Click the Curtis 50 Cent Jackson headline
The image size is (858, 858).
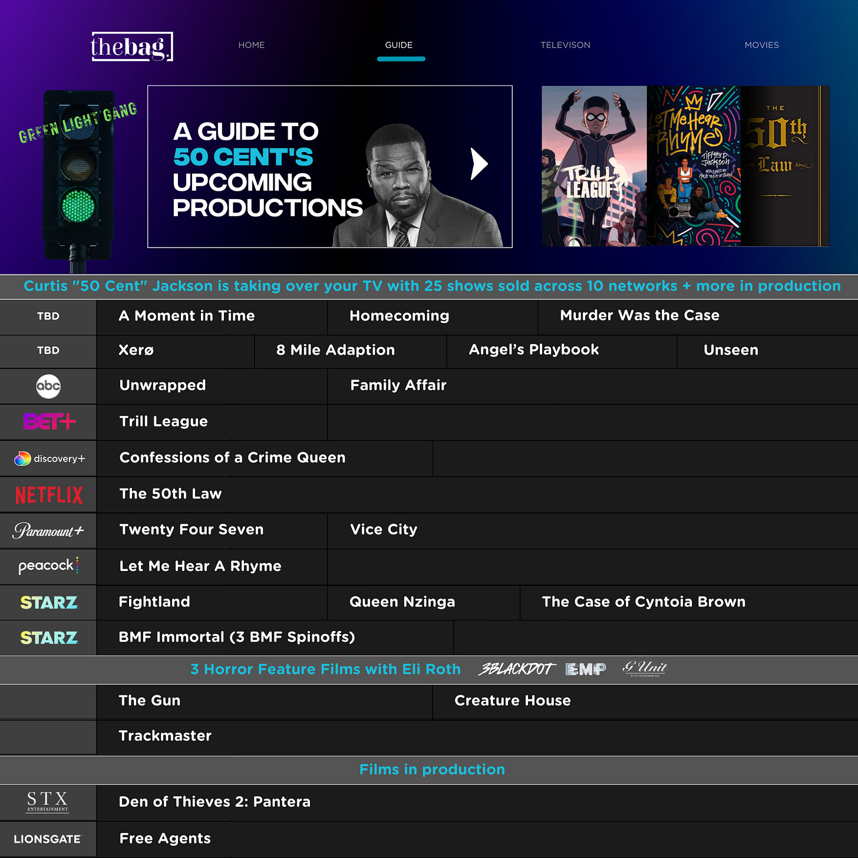[x=432, y=286]
